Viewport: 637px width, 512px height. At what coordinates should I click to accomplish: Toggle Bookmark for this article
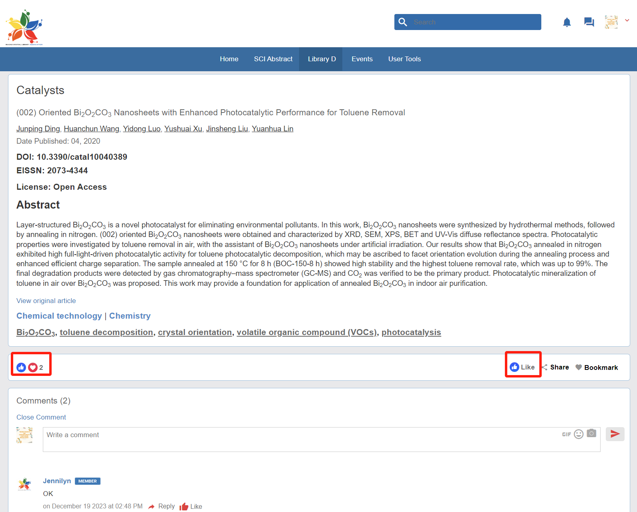(597, 367)
